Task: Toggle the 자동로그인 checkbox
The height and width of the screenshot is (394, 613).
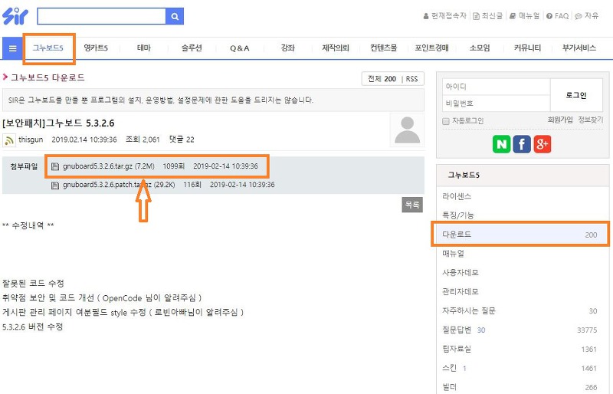Action: pos(446,121)
